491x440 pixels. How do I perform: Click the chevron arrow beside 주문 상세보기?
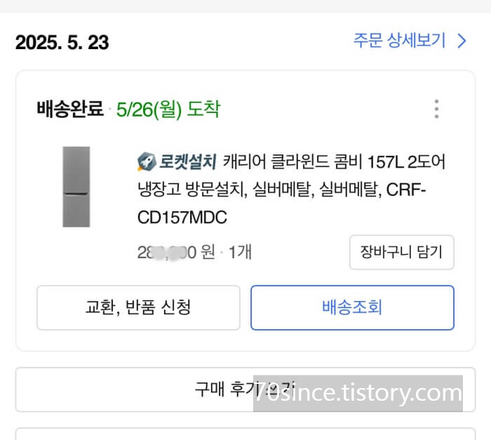(x=462, y=41)
